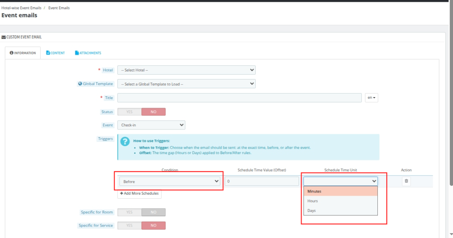Open the Attachments tab
Screen dimensions: 453x238
click(x=88, y=53)
